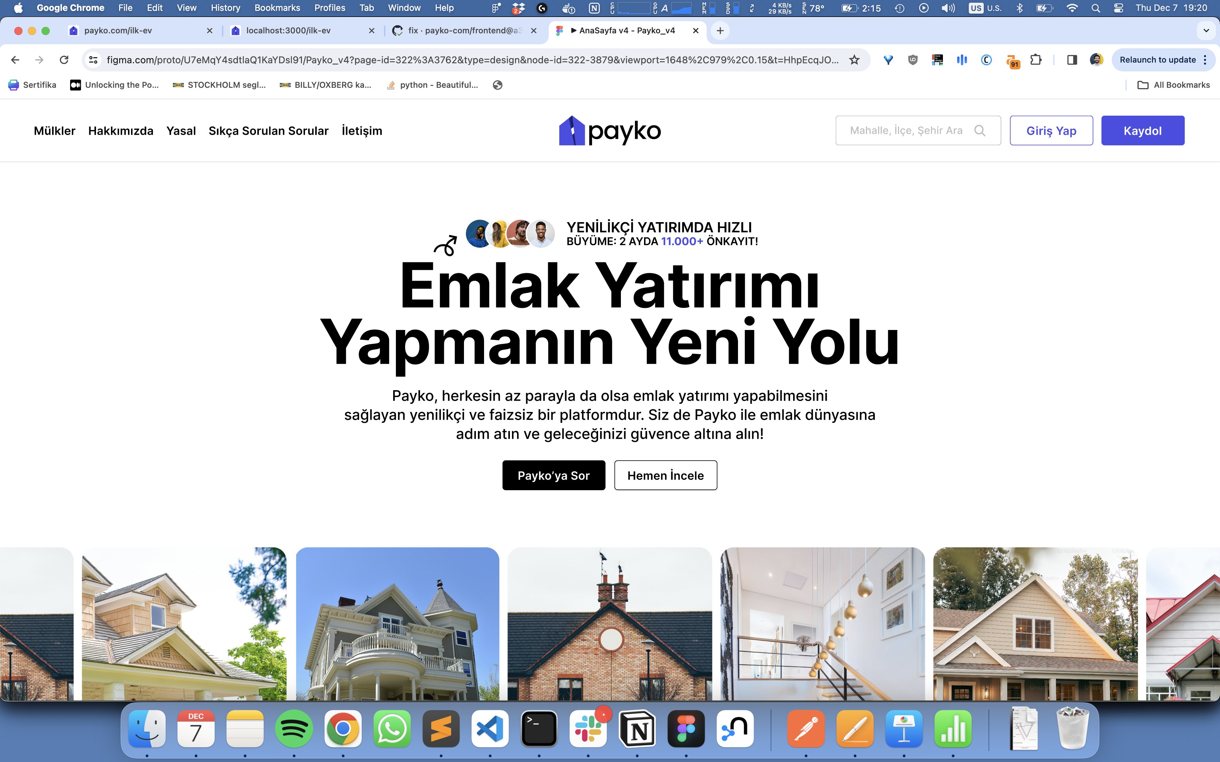Click the search magnifier icon in Payko header
This screenshot has height=762, width=1220.
980,131
